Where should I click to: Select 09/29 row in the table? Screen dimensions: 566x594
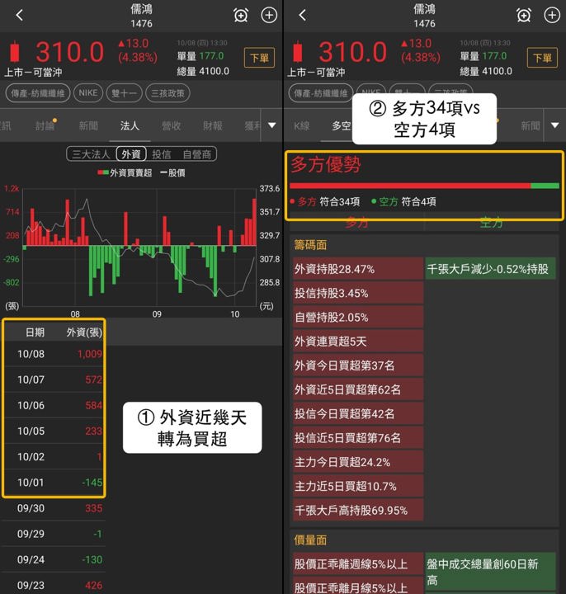tap(53, 534)
